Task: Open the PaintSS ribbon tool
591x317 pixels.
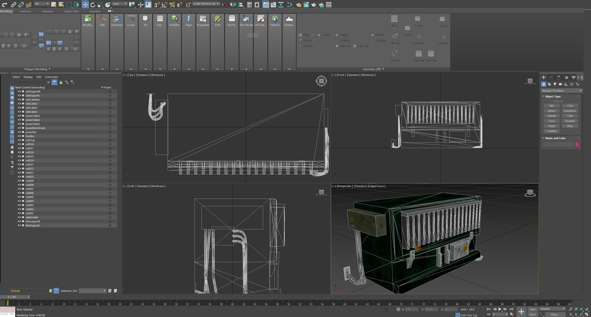Action: (x=275, y=21)
